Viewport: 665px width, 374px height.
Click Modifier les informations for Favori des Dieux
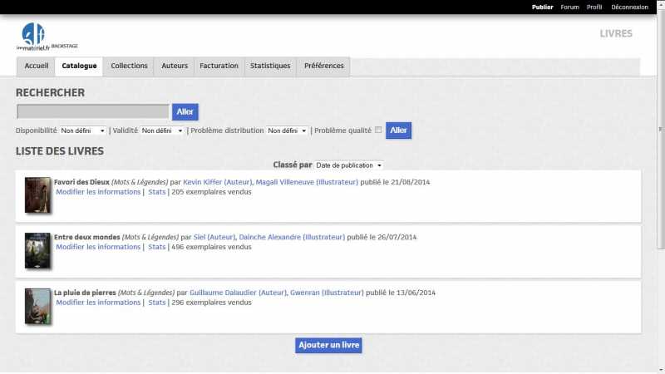coord(98,192)
